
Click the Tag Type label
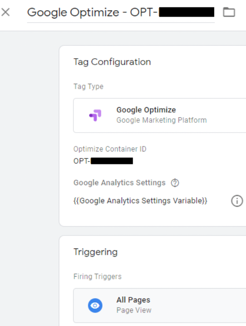click(x=88, y=86)
